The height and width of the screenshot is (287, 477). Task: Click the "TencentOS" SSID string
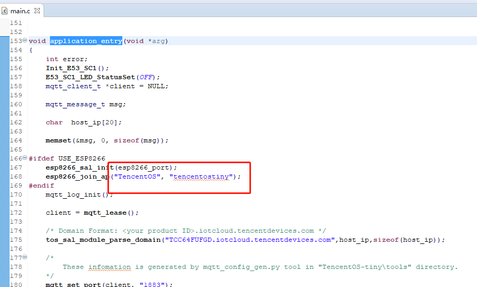point(137,176)
